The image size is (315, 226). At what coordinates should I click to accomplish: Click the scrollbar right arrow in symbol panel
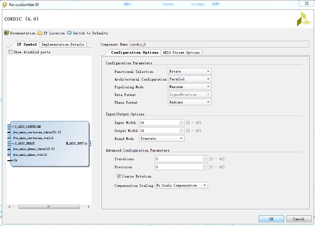(x=89, y=207)
